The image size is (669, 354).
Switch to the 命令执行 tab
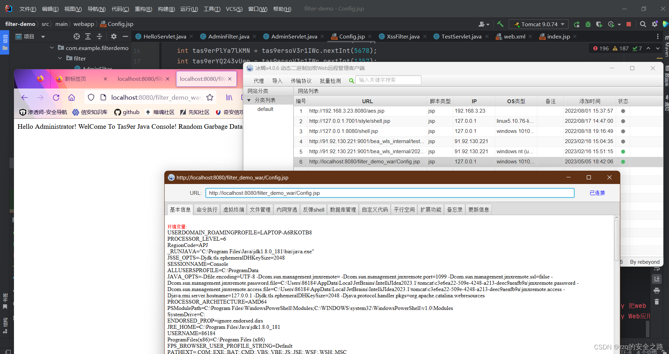(207, 210)
